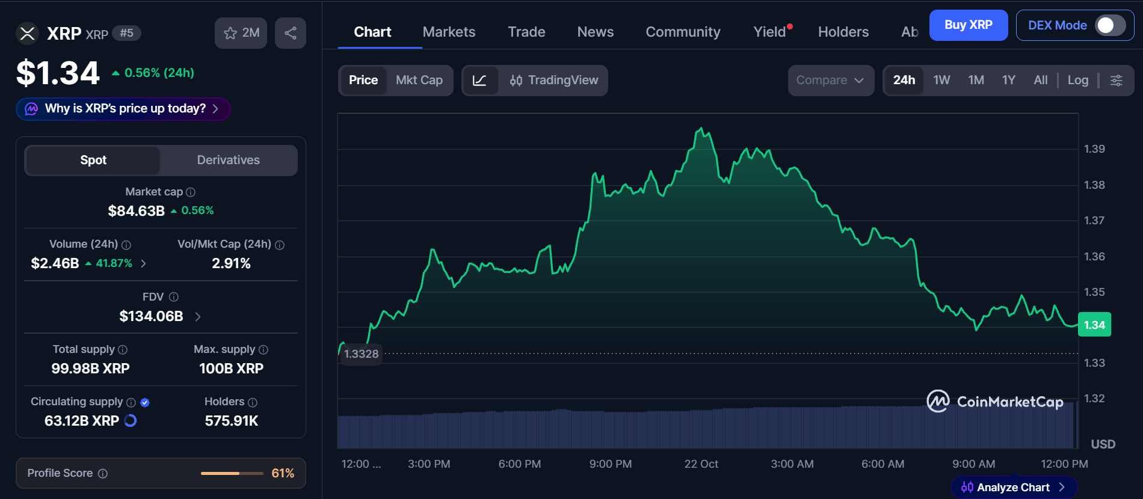Click Circulating supply info icon

(x=131, y=402)
